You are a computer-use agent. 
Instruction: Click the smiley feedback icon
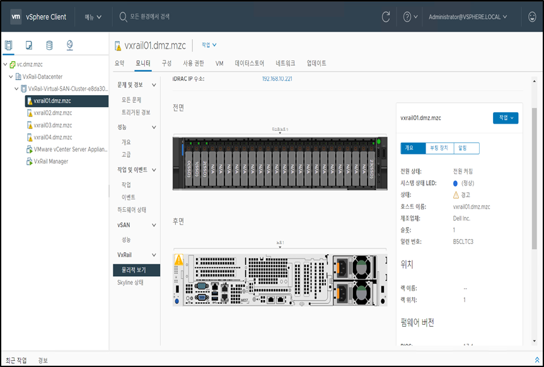532,16
